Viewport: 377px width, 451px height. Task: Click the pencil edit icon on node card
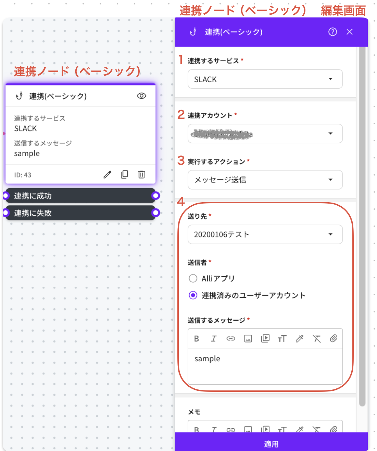pyautogui.click(x=107, y=175)
